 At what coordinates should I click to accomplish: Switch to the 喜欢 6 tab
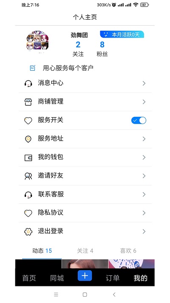coord(128,251)
